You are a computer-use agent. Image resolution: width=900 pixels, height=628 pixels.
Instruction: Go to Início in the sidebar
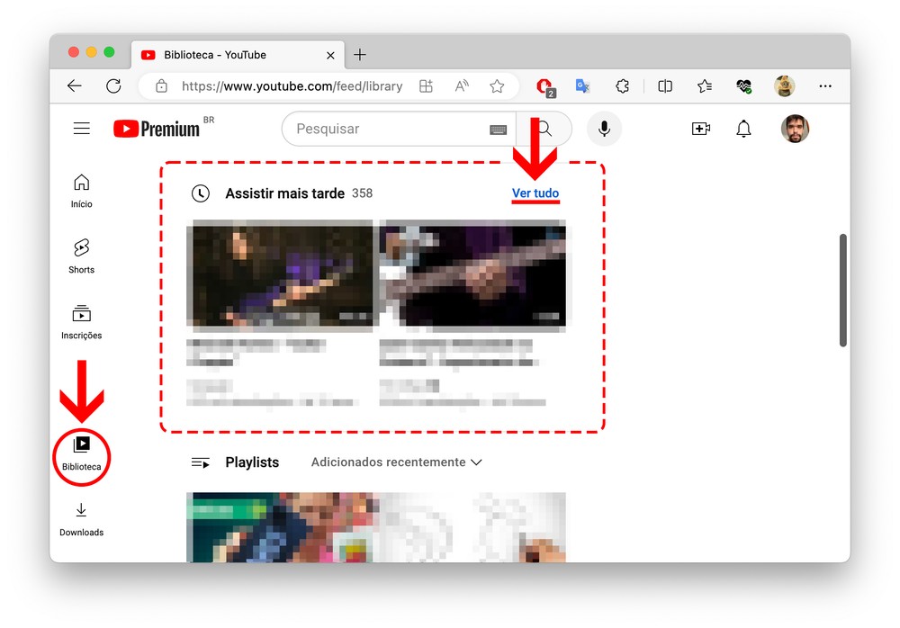pos(81,190)
